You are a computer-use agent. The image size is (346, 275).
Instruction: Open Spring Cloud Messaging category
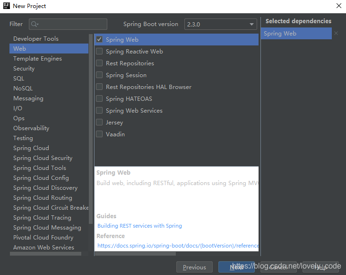click(x=49, y=228)
